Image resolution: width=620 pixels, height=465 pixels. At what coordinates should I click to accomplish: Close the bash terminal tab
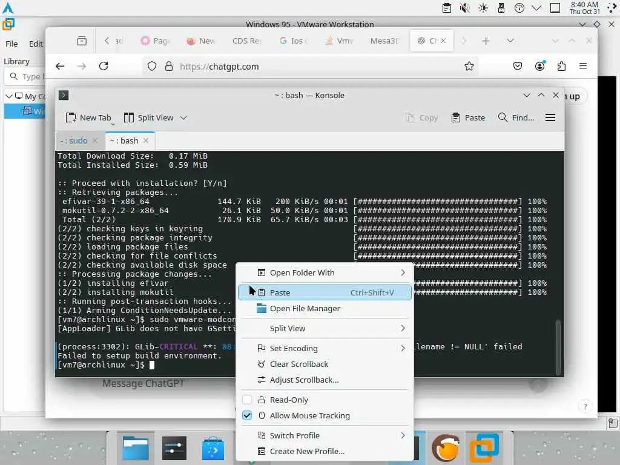[x=147, y=140]
